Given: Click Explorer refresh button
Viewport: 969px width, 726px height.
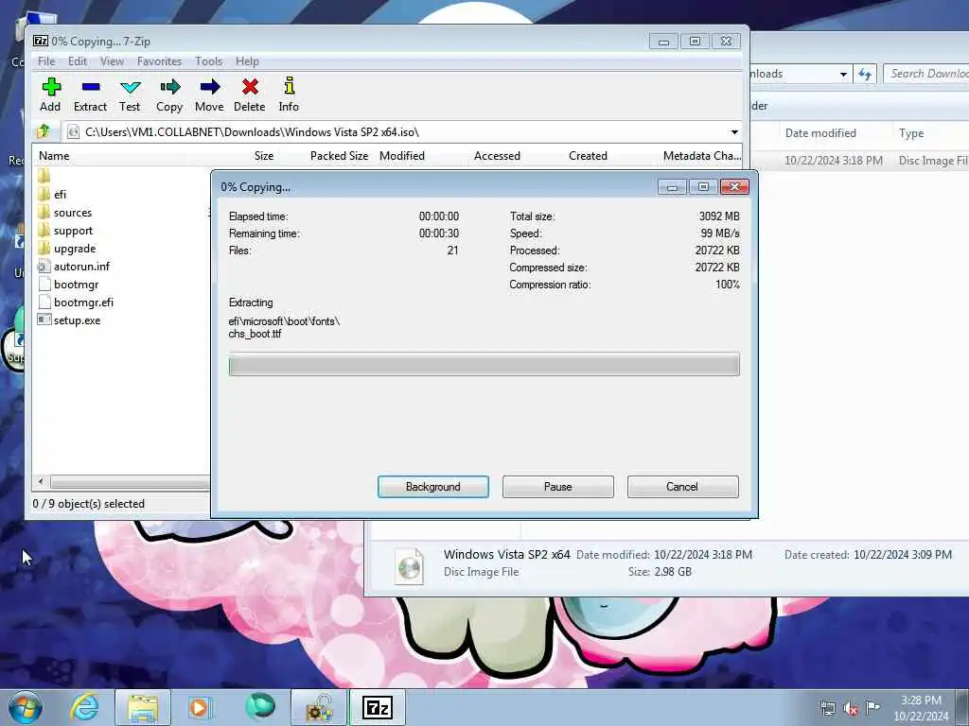Looking at the screenshot, I should (x=865, y=74).
